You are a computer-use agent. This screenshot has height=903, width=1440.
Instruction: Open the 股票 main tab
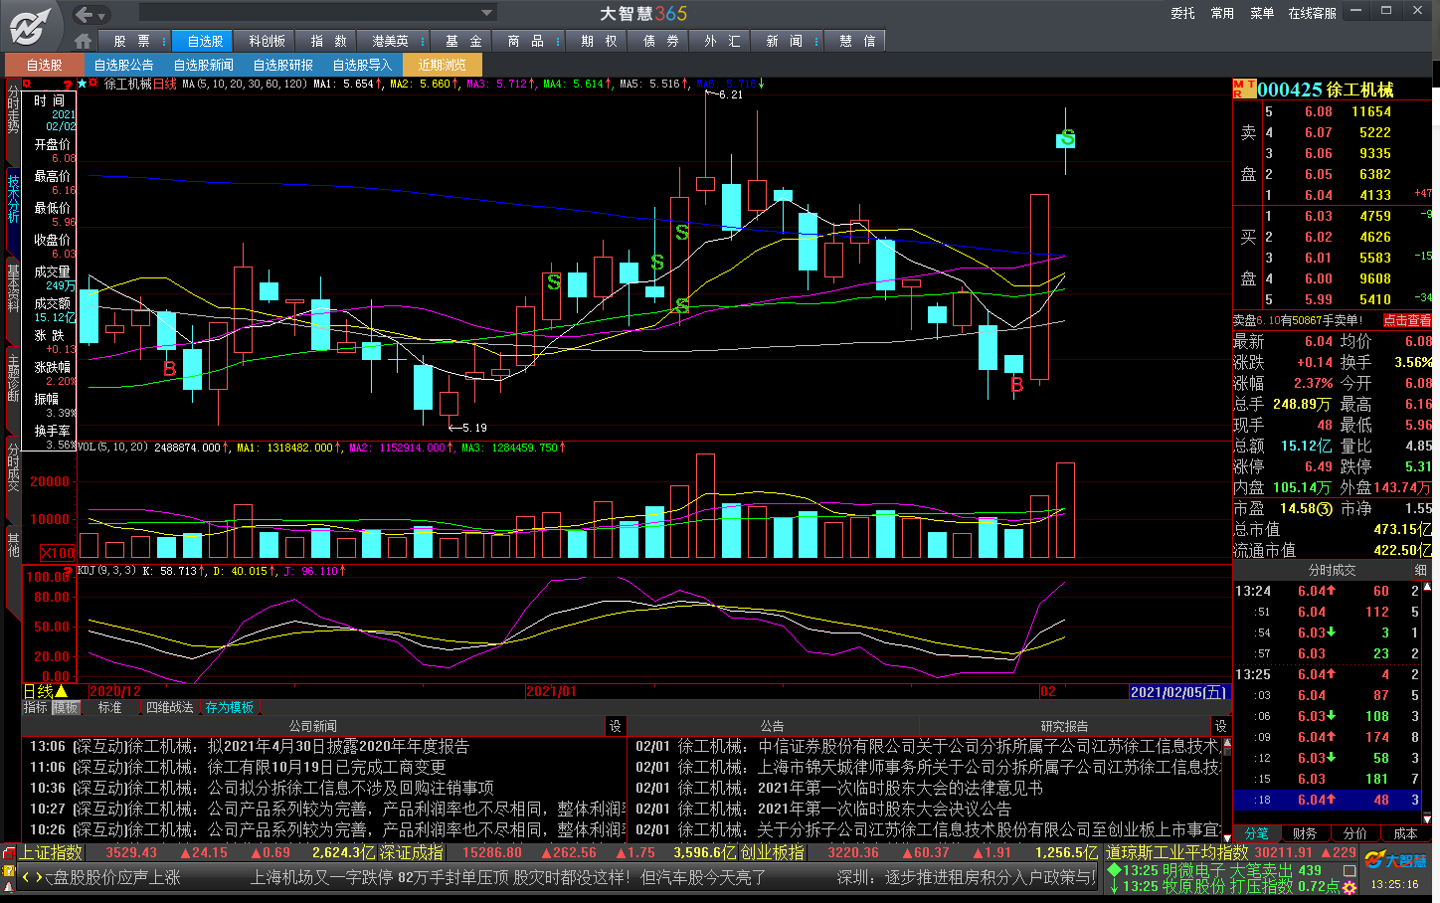(x=132, y=41)
